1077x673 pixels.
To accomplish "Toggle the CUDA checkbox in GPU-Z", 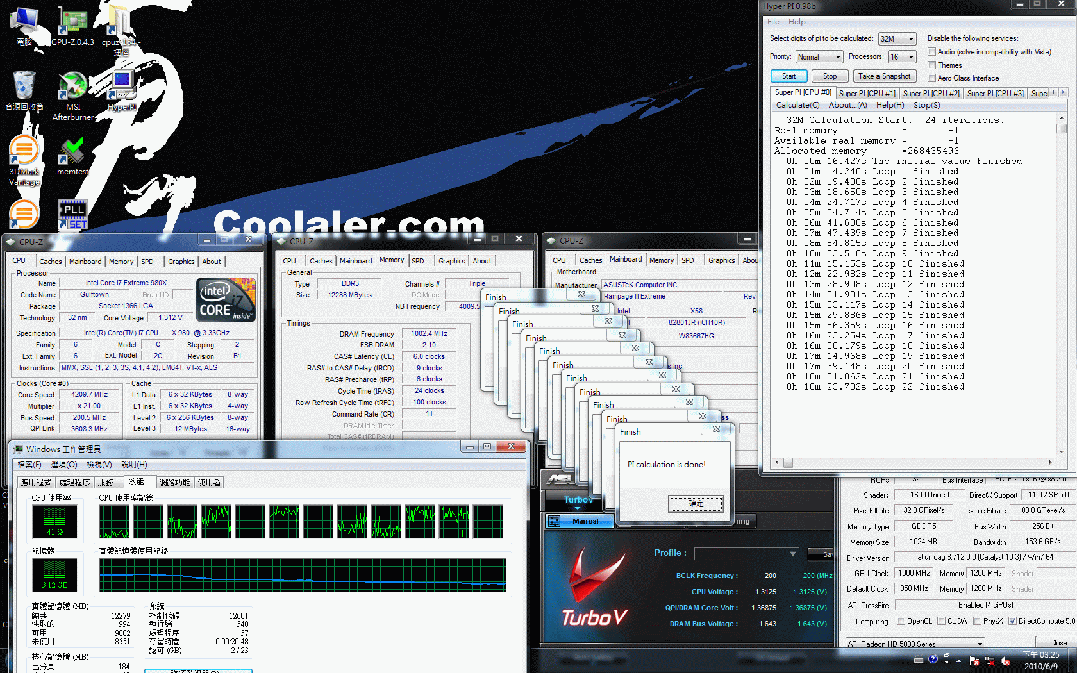I will click(x=941, y=621).
